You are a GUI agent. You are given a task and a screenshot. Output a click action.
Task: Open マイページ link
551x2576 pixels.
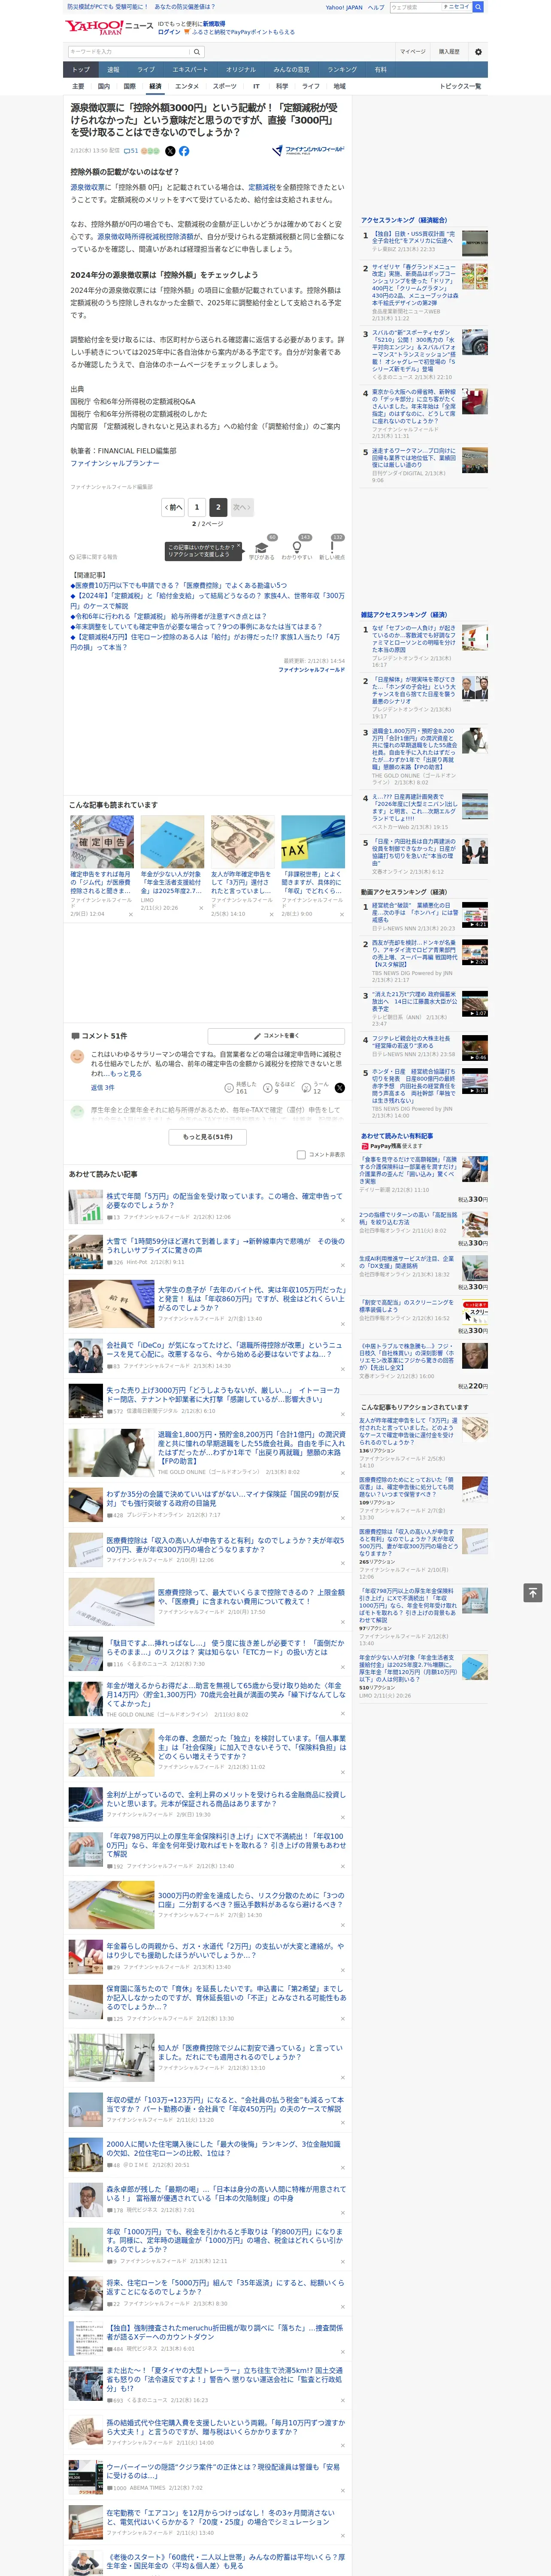[x=413, y=52]
